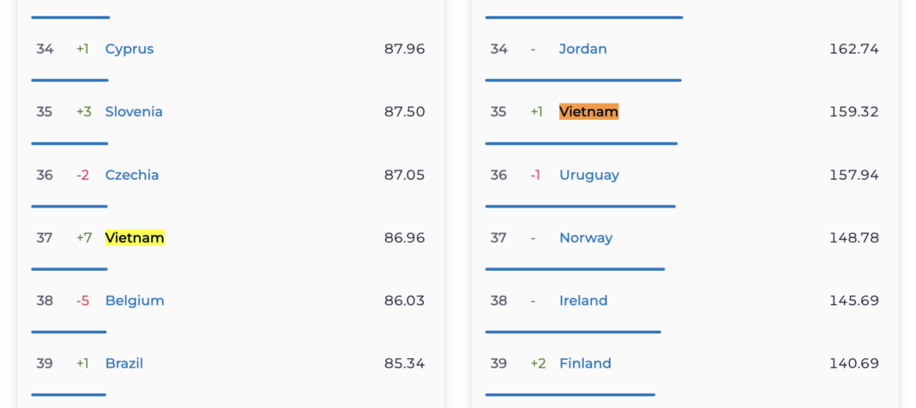916x408 pixels.
Task: Click the blue speed bar under Finland
Action: [570, 395]
